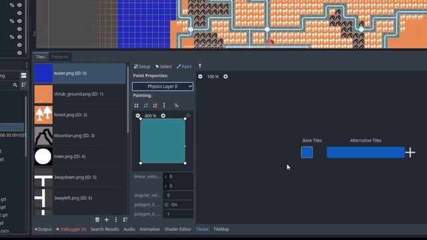Click the top-right polygon corner handle
This screenshot has width=427, height=240.
tap(185, 119)
